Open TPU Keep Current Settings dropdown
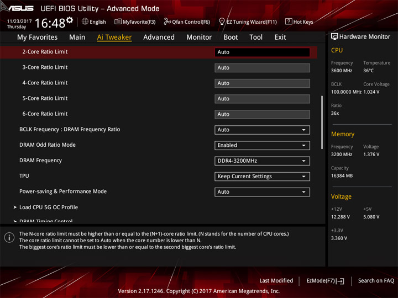This screenshot has width=398, height=298. pos(262,177)
